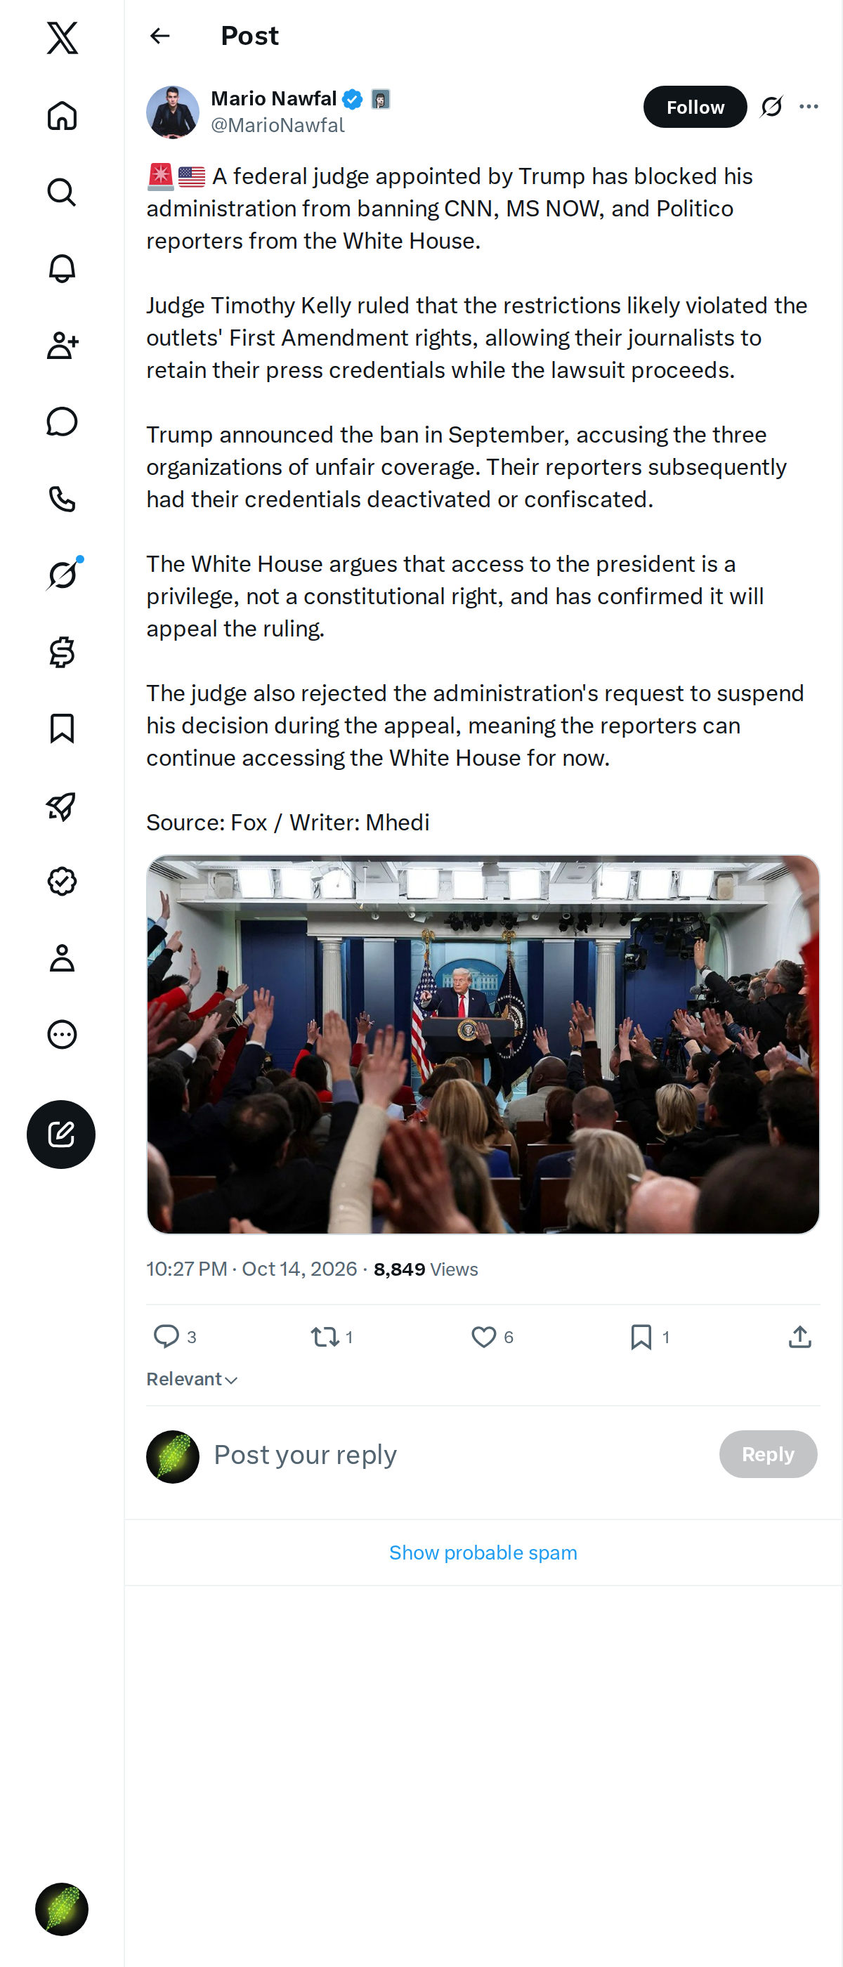Expand the Relevant replies sort dropdown
This screenshot has width=843, height=1967.
(x=192, y=1379)
